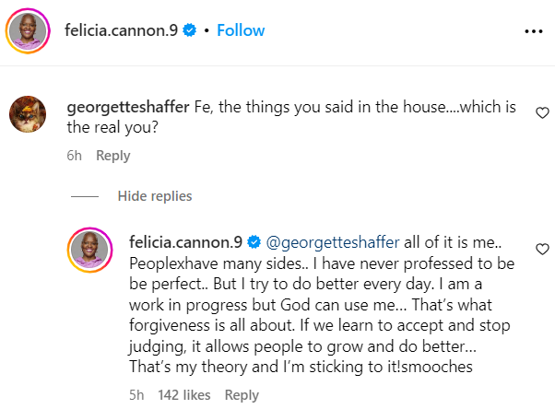Like felicia.cannon.9's reply with the heart
The width and height of the screenshot is (555, 409).
click(x=542, y=250)
